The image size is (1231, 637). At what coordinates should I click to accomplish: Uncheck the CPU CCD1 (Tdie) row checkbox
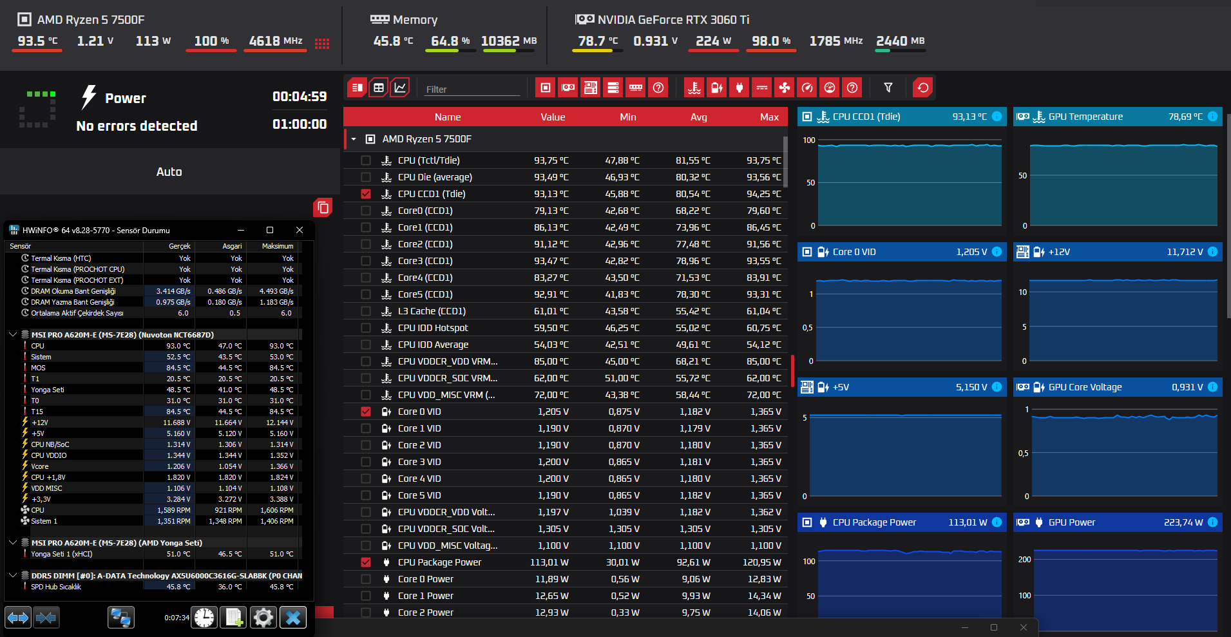click(x=366, y=194)
